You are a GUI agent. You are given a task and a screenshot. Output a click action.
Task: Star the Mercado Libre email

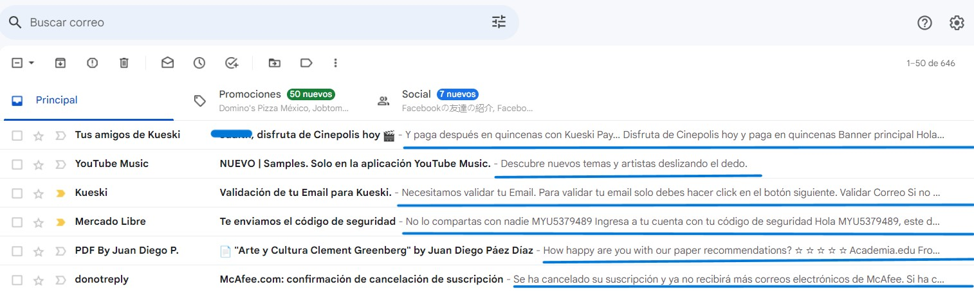39,222
